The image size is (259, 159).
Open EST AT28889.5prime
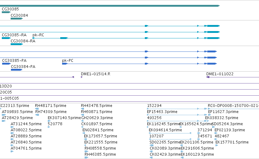click(x=26, y=136)
